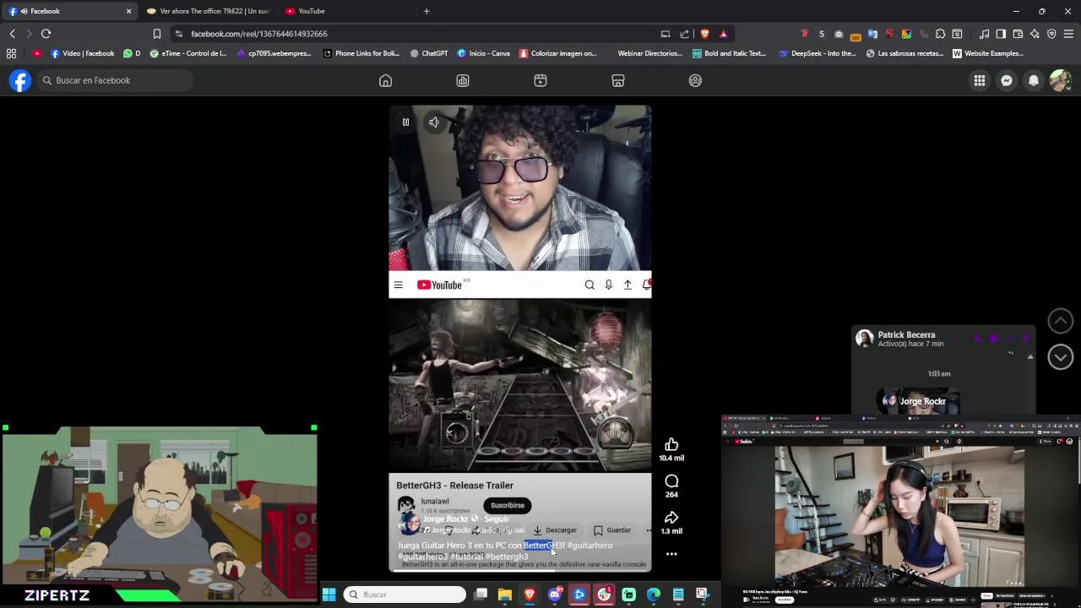Open #bettergh3 hashtag link
Screen dimensions: 1081x608
pyautogui.click(x=507, y=556)
